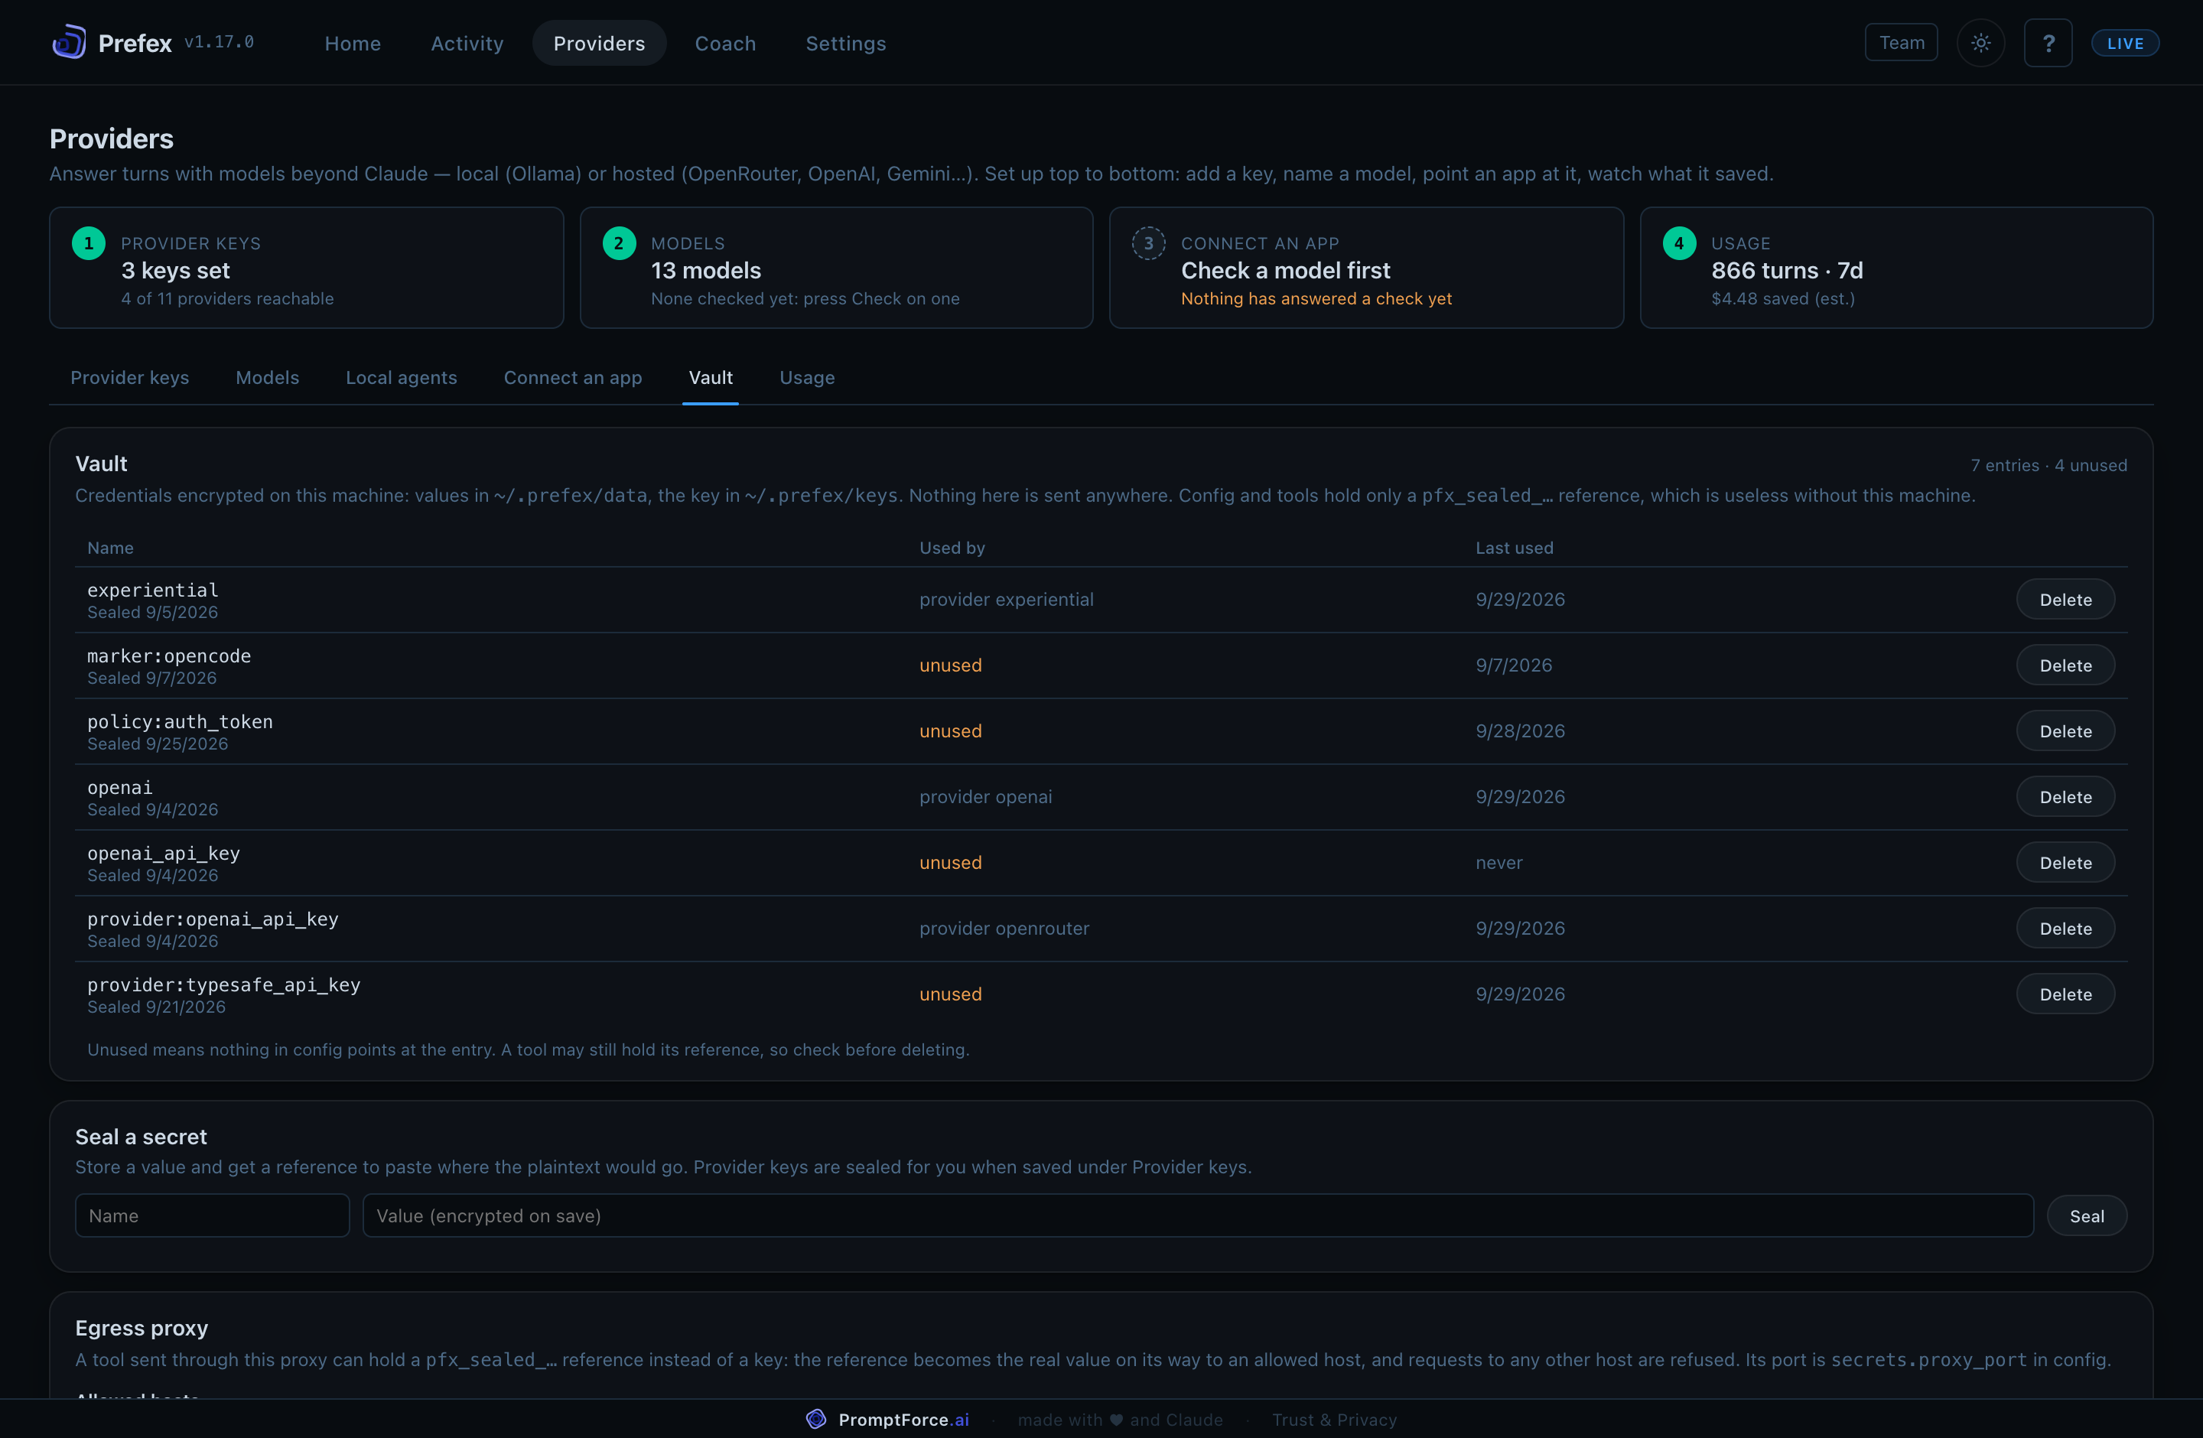Select the 'provider openrouter' used-by cell
Viewport: 2203px width, 1438px height.
pos(1004,928)
